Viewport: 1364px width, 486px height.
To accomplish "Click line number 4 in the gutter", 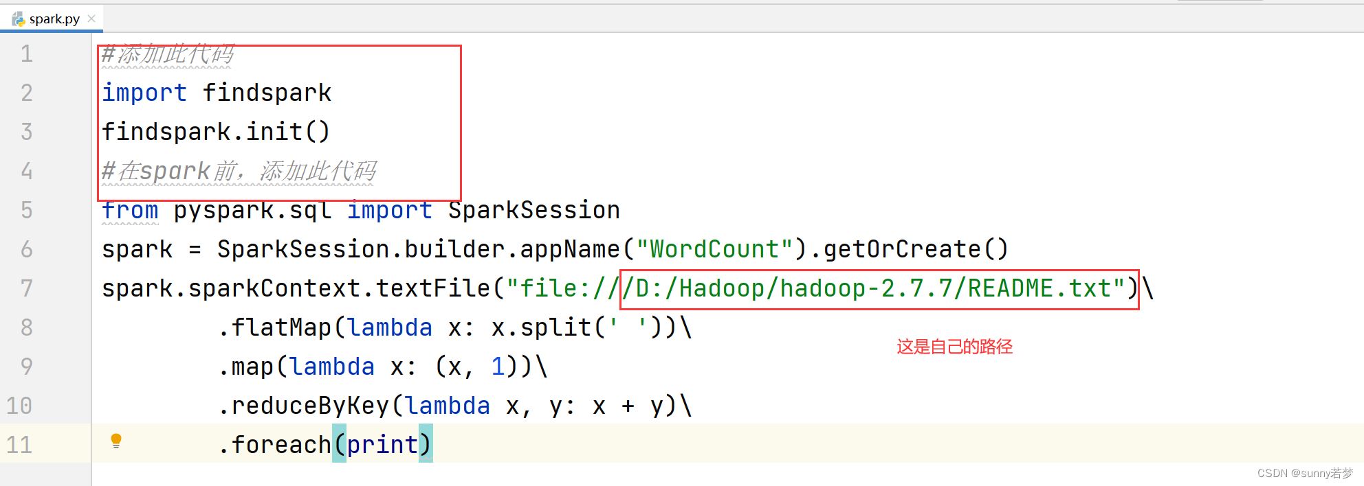I will coord(26,171).
